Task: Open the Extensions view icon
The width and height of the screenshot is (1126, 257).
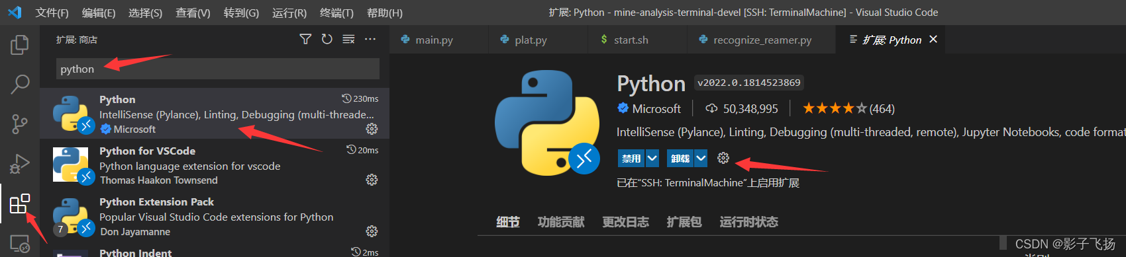Action: (x=20, y=203)
